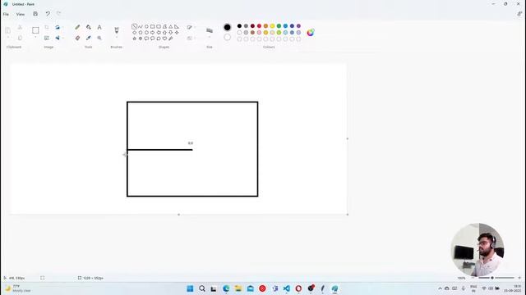Pick the Up arrow shape
This screenshot has width=526, height=295.
pyautogui.click(x=164, y=33)
